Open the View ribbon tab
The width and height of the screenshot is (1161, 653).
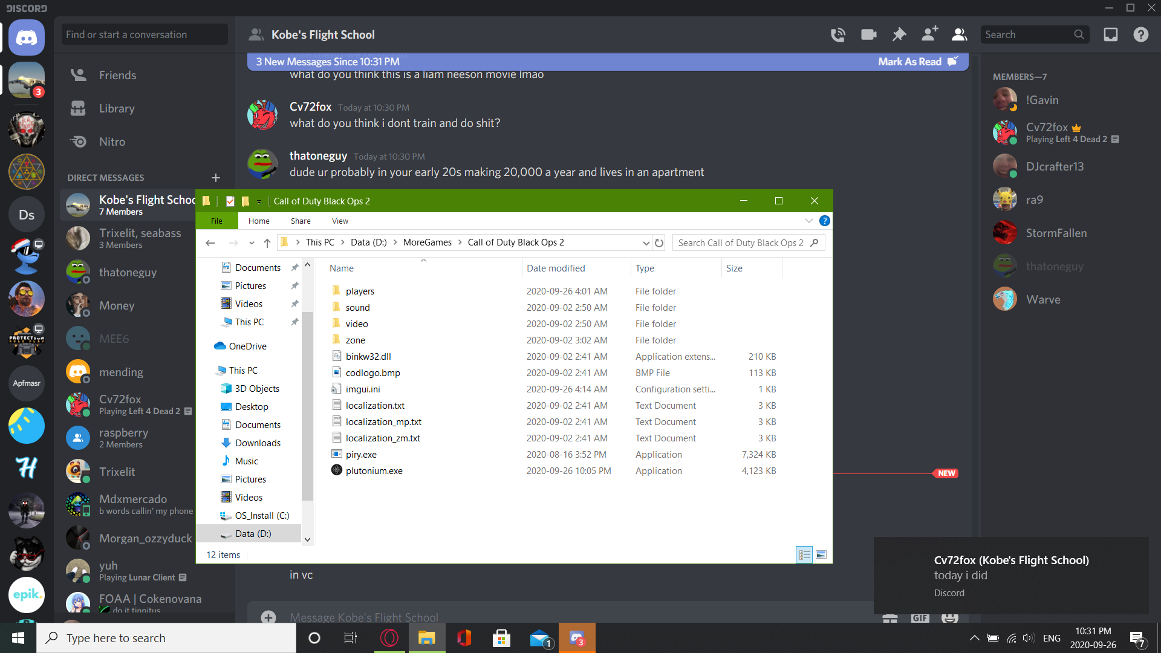click(x=340, y=221)
